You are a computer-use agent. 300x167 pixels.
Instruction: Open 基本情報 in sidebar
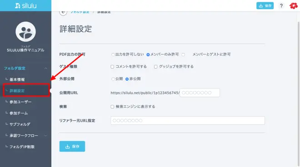(17, 79)
